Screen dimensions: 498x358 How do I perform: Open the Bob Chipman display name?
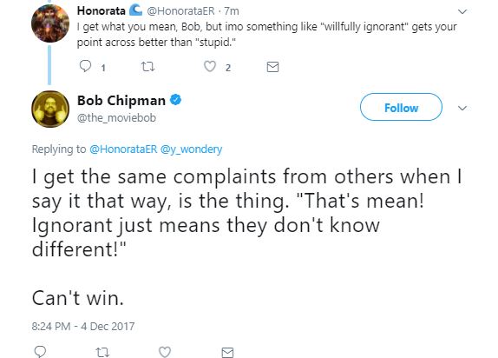(x=121, y=101)
